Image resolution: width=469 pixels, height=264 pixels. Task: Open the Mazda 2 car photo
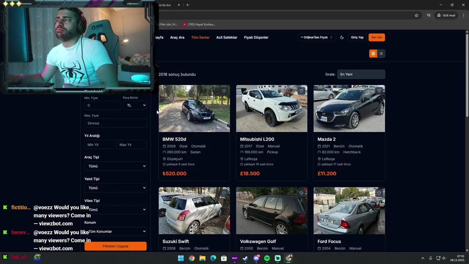tap(349, 109)
